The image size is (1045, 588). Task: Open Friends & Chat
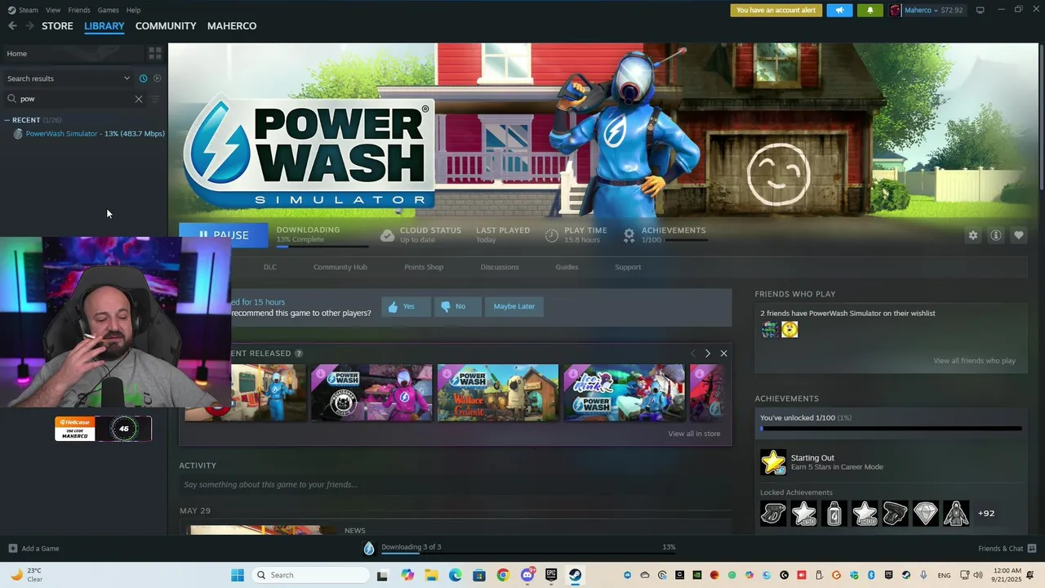click(1007, 549)
